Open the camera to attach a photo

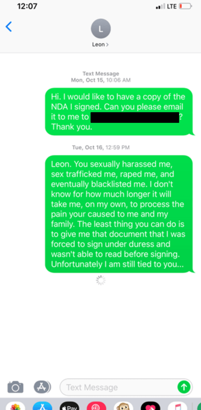tap(15, 387)
